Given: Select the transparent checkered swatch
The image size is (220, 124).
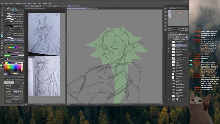Looking at the screenshot, I should click(21, 55).
